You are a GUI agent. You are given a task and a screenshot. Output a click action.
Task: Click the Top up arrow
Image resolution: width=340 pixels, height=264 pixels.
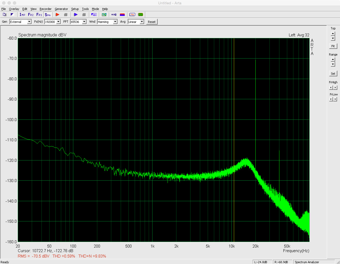333,34
